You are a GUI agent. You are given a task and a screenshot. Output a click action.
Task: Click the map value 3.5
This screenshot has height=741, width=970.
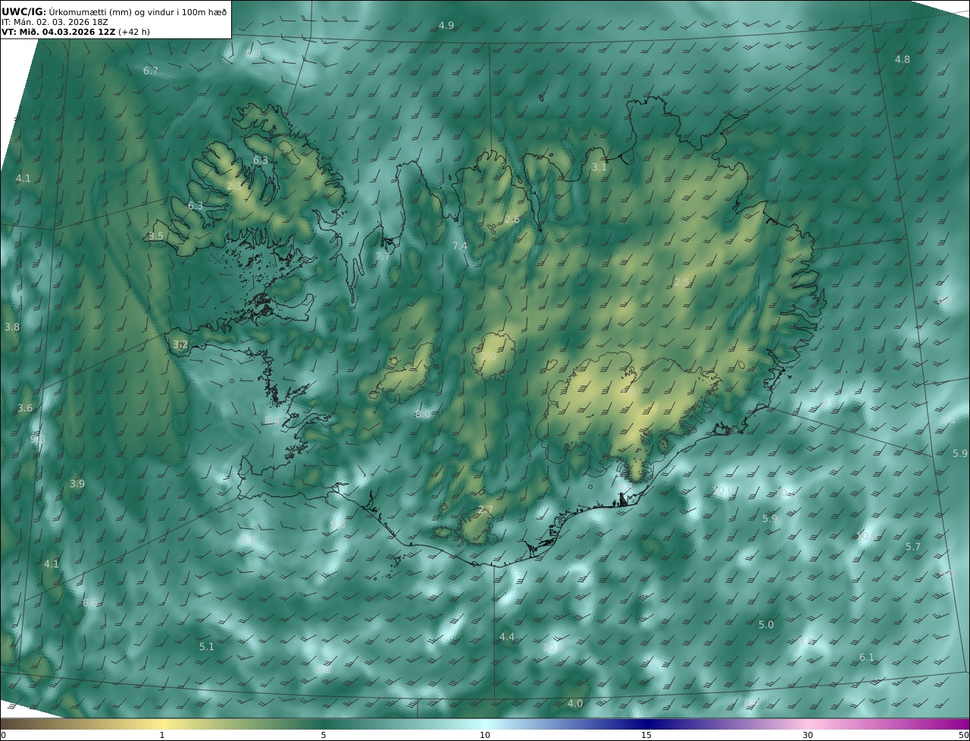[x=156, y=236]
